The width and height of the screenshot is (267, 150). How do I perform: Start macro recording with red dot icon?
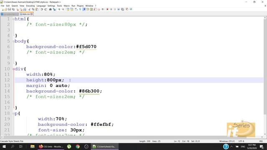[107, 9]
